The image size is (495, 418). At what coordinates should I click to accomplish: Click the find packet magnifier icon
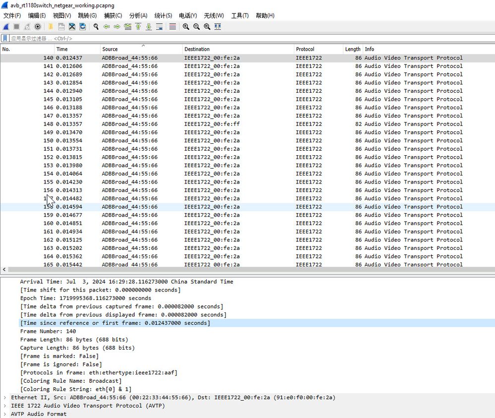tap(96, 27)
